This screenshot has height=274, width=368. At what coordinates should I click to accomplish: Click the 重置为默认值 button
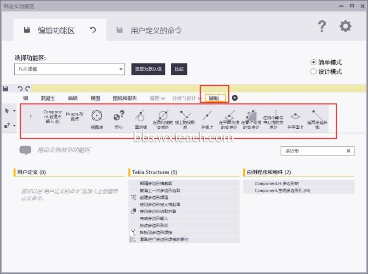click(x=148, y=69)
